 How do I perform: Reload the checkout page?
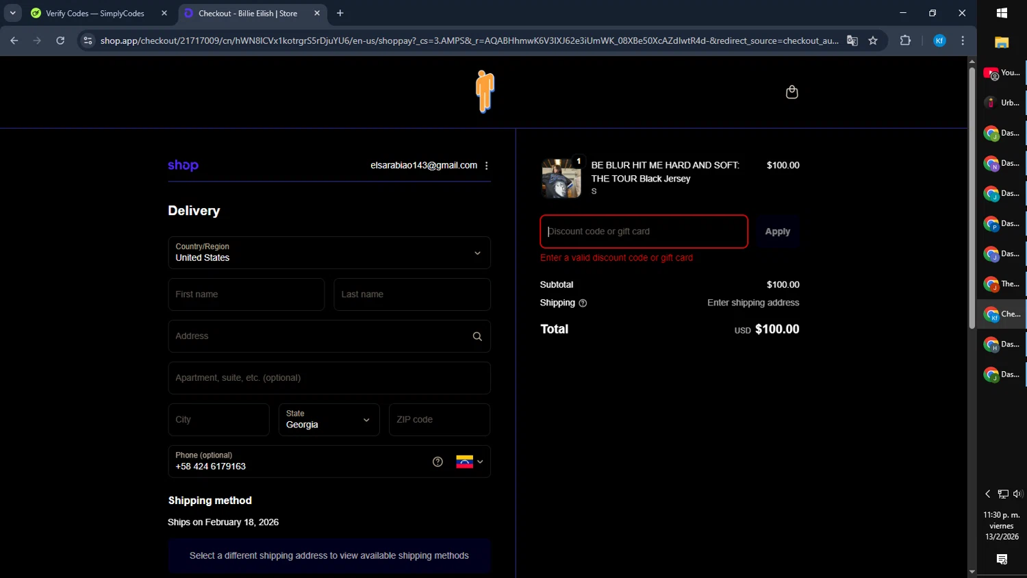coord(60,40)
